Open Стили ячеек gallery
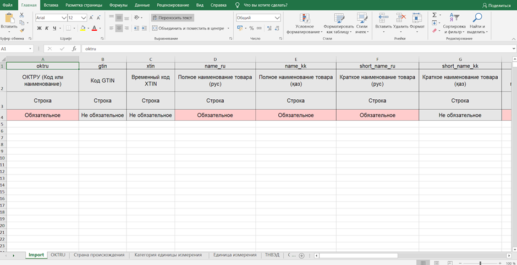 point(362,24)
